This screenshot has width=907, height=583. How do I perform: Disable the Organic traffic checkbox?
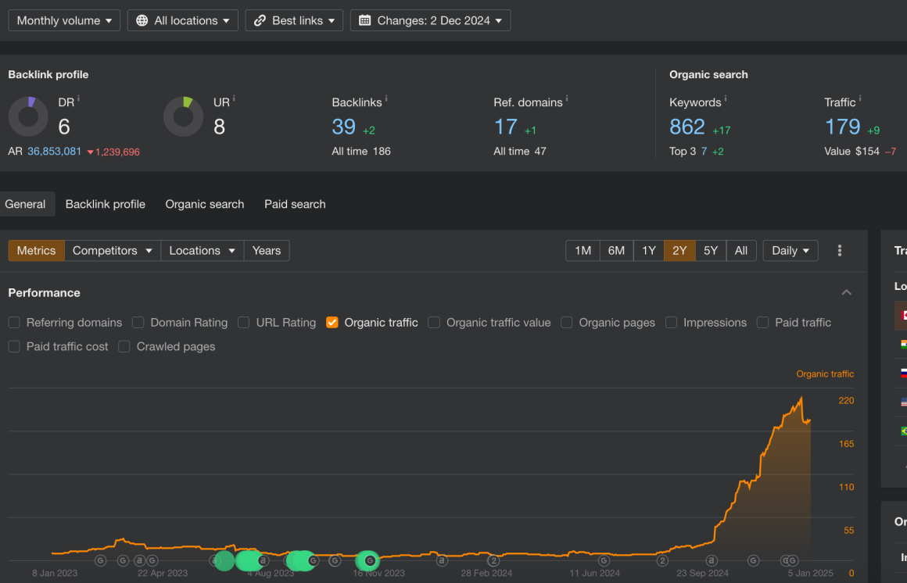[332, 322]
